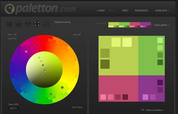Open the Randomize menu item
Screen dimensions: 178x114
point(142,11)
